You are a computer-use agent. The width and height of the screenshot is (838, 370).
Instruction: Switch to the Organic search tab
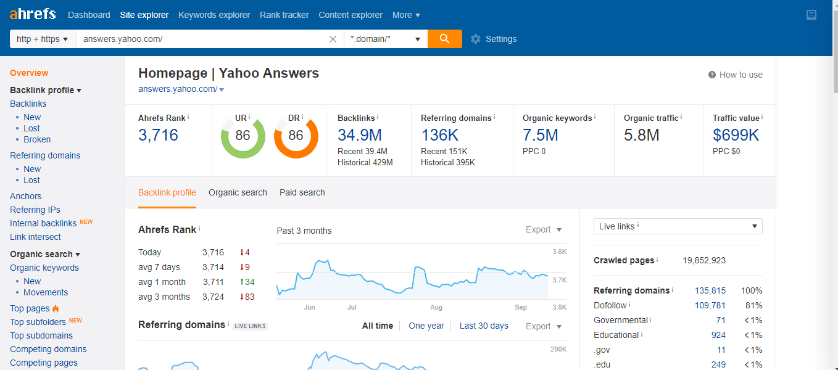pyautogui.click(x=238, y=192)
